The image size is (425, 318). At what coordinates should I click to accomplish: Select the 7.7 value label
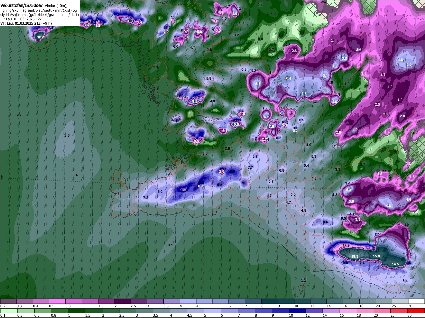[250, 167]
